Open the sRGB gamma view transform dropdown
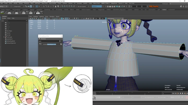 pos(115,18)
